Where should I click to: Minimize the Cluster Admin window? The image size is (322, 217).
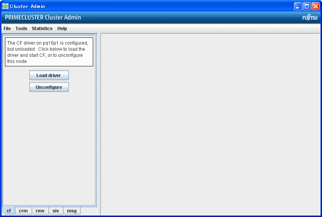tap(298, 6)
